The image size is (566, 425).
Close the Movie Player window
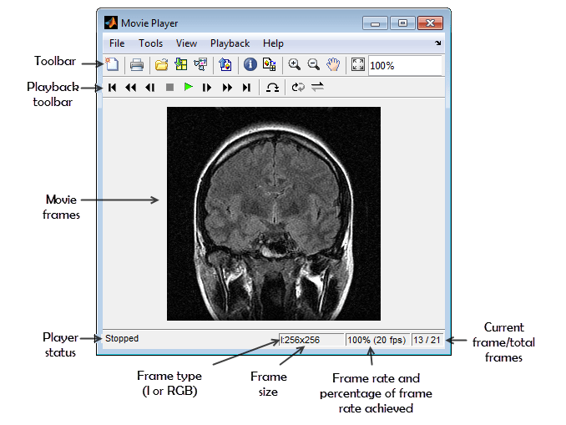point(430,23)
